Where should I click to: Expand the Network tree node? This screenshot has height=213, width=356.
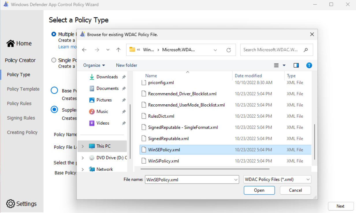[x=83, y=169]
